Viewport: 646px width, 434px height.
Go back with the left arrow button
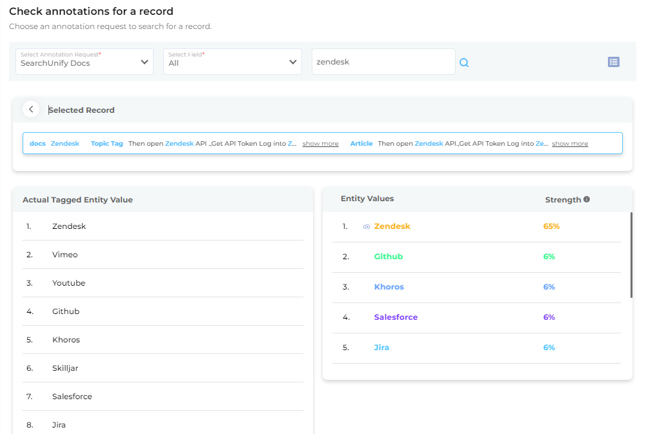coord(31,109)
